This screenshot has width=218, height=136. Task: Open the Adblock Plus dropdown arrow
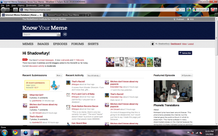point(216,10)
